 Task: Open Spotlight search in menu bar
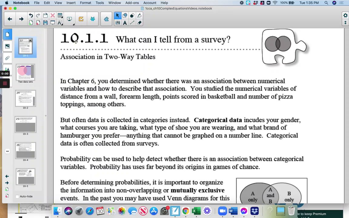pos(326,3)
